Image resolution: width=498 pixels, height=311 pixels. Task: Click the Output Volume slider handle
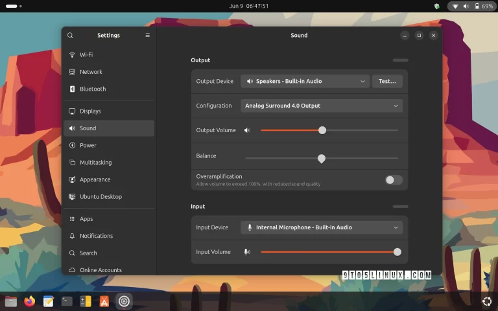click(x=322, y=130)
